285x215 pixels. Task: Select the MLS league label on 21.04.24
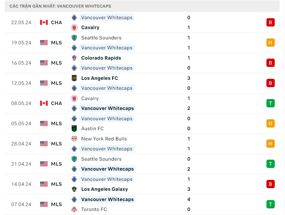(56, 164)
